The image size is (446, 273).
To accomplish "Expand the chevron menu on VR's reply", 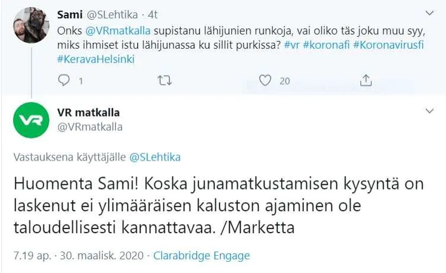I will click(431, 111).
